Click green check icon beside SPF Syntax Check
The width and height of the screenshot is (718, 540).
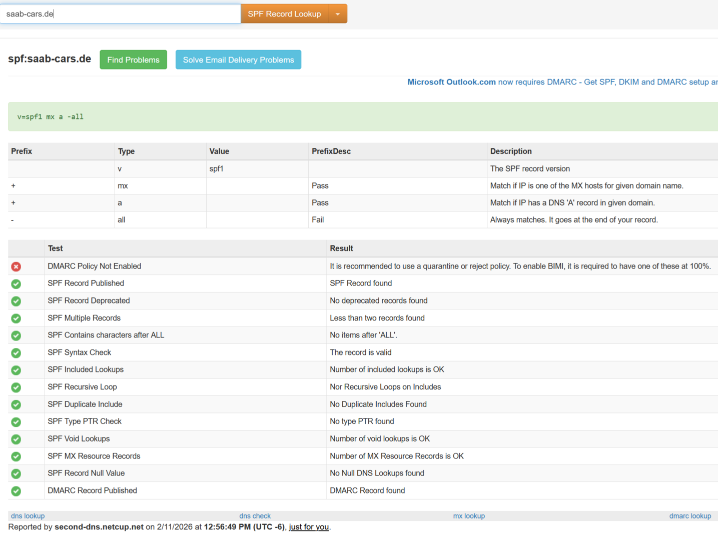pyautogui.click(x=16, y=353)
